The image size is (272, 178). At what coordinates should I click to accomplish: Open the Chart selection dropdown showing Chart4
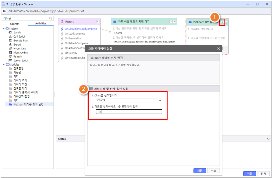click(x=129, y=100)
